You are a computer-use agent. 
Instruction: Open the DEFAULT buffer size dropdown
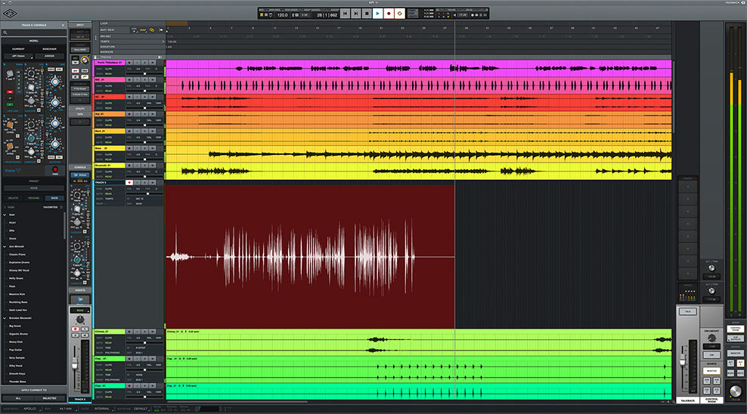(141, 408)
